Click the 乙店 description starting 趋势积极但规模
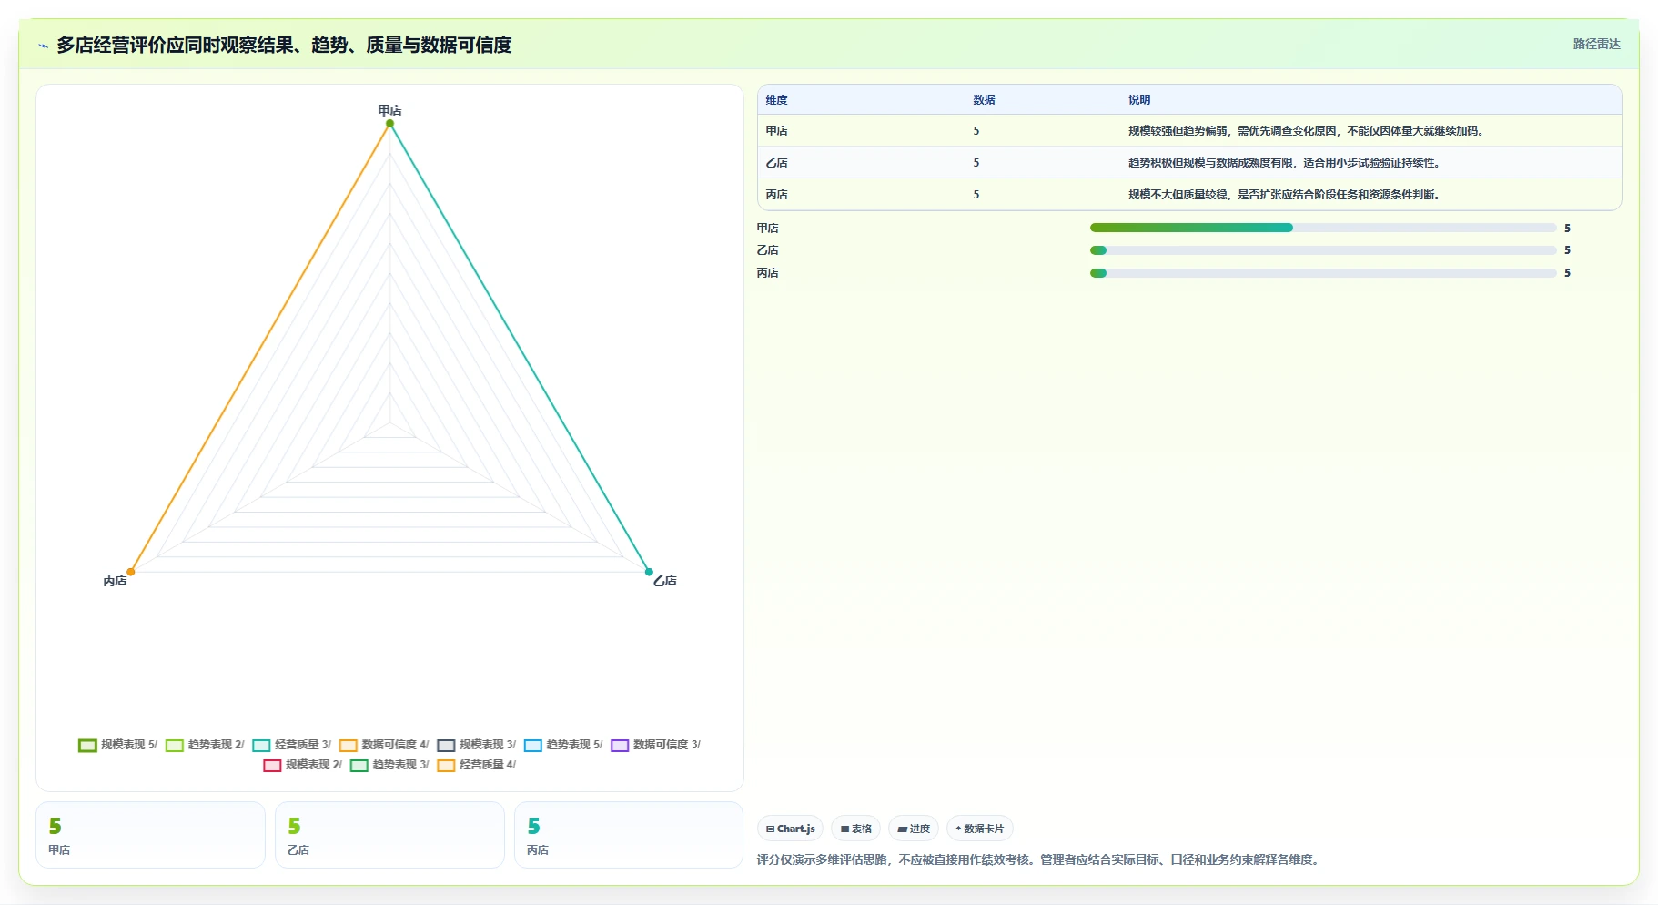Viewport: 1658px width, 905px height. (x=1284, y=163)
